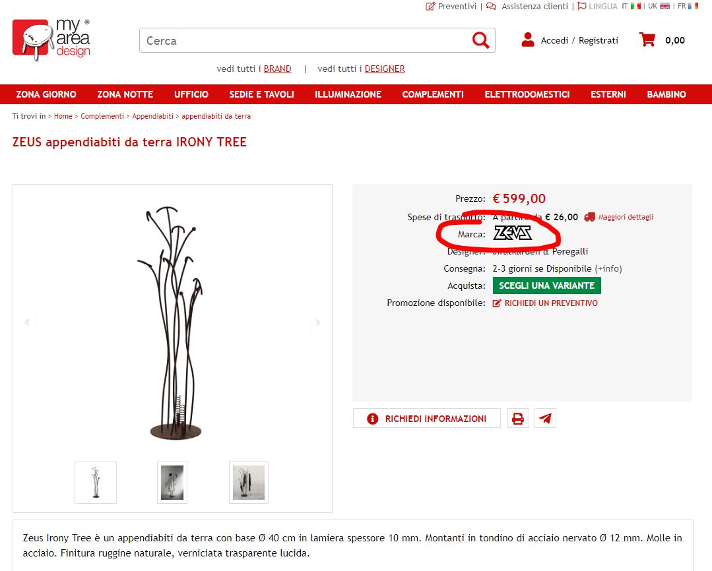Select the French flag language
This screenshot has height=571, width=712.
[x=694, y=7]
